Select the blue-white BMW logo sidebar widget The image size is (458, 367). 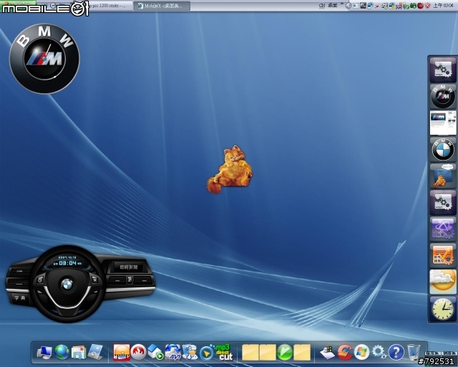(442, 150)
